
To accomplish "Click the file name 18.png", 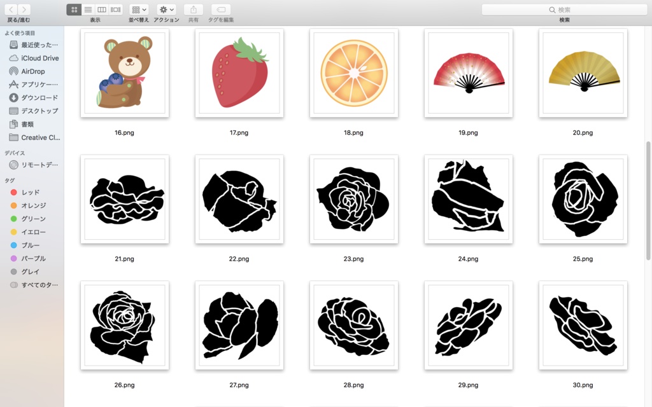I will pos(353,133).
